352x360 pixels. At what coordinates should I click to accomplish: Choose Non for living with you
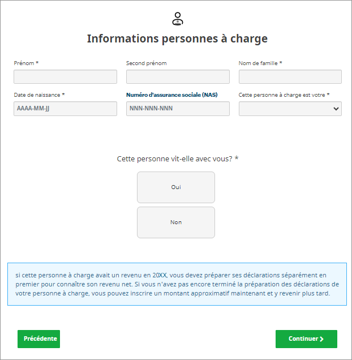tap(176, 222)
